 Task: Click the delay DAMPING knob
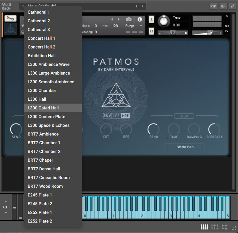pos(194,129)
